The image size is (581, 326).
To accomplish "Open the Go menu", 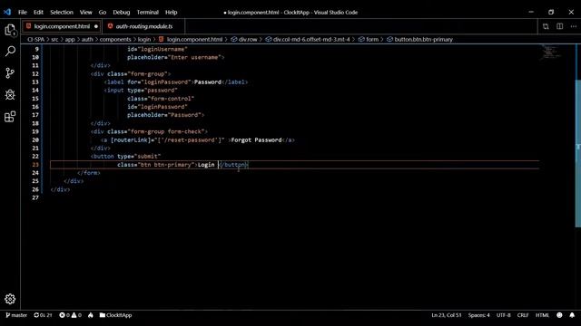I will 103,12.
